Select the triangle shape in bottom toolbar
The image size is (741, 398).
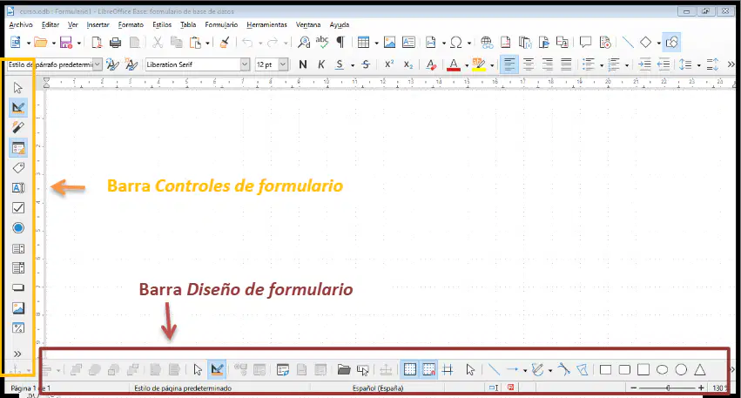[x=700, y=369]
